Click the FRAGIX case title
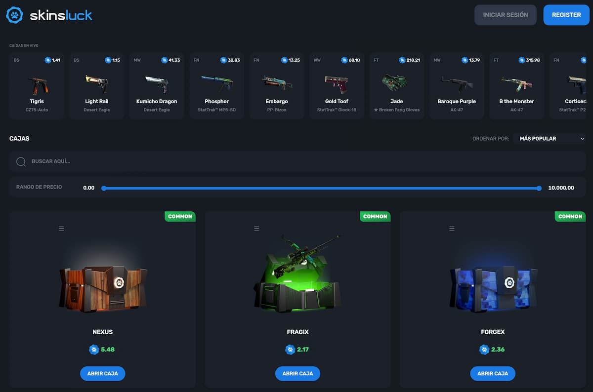The height and width of the screenshot is (392, 593). click(x=298, y=332)
